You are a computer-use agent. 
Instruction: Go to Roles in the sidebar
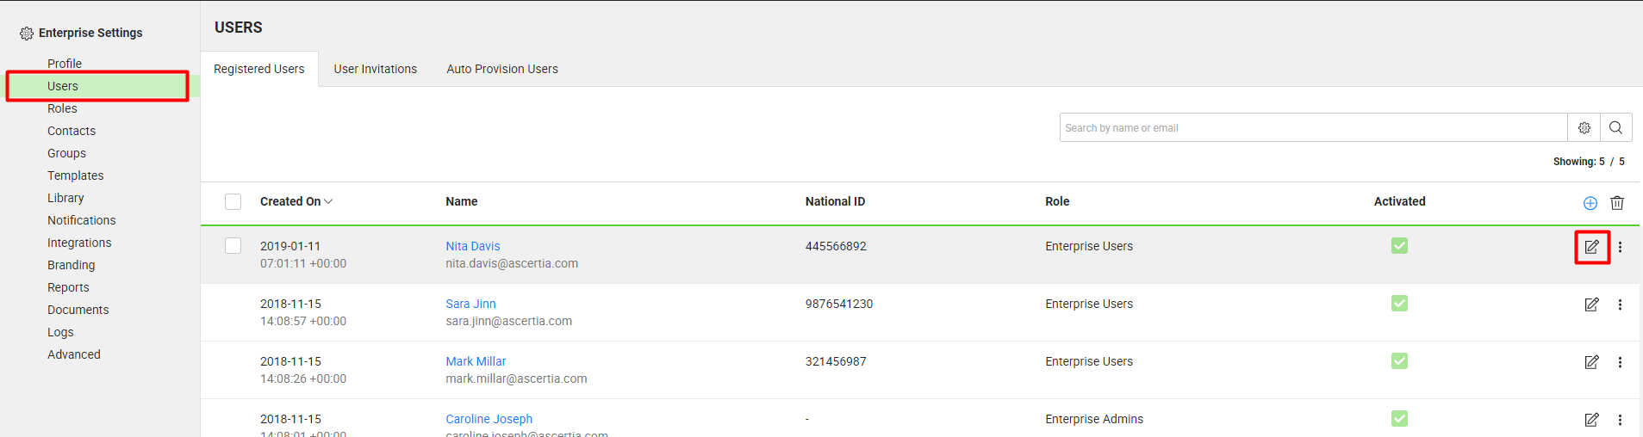click(x=62, y=108)
